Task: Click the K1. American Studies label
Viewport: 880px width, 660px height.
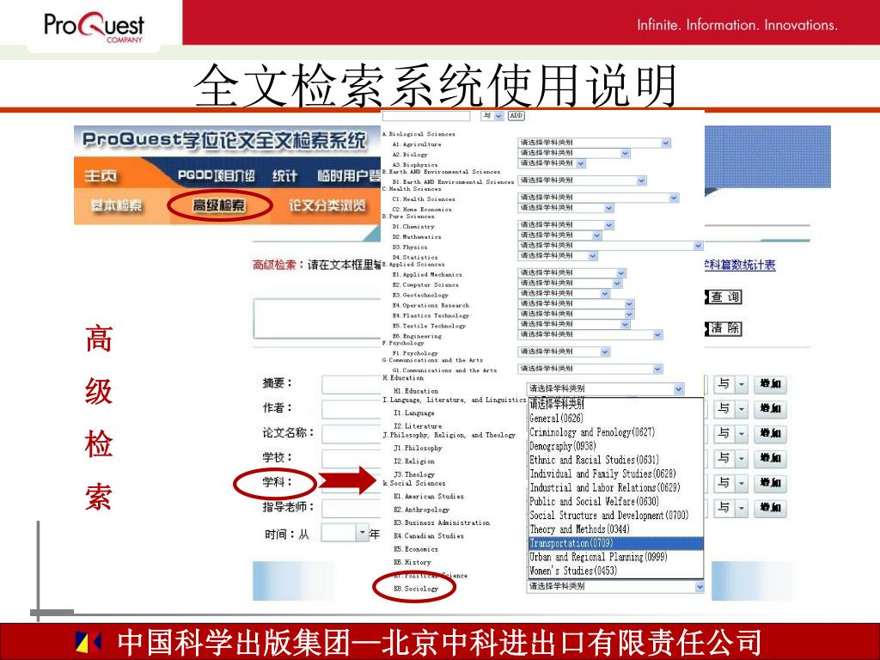Action: tap(429, 497)
